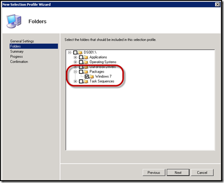Check the Applications checkbox
224x183 pixels.
pyautogui.click(x=81, y=57)
